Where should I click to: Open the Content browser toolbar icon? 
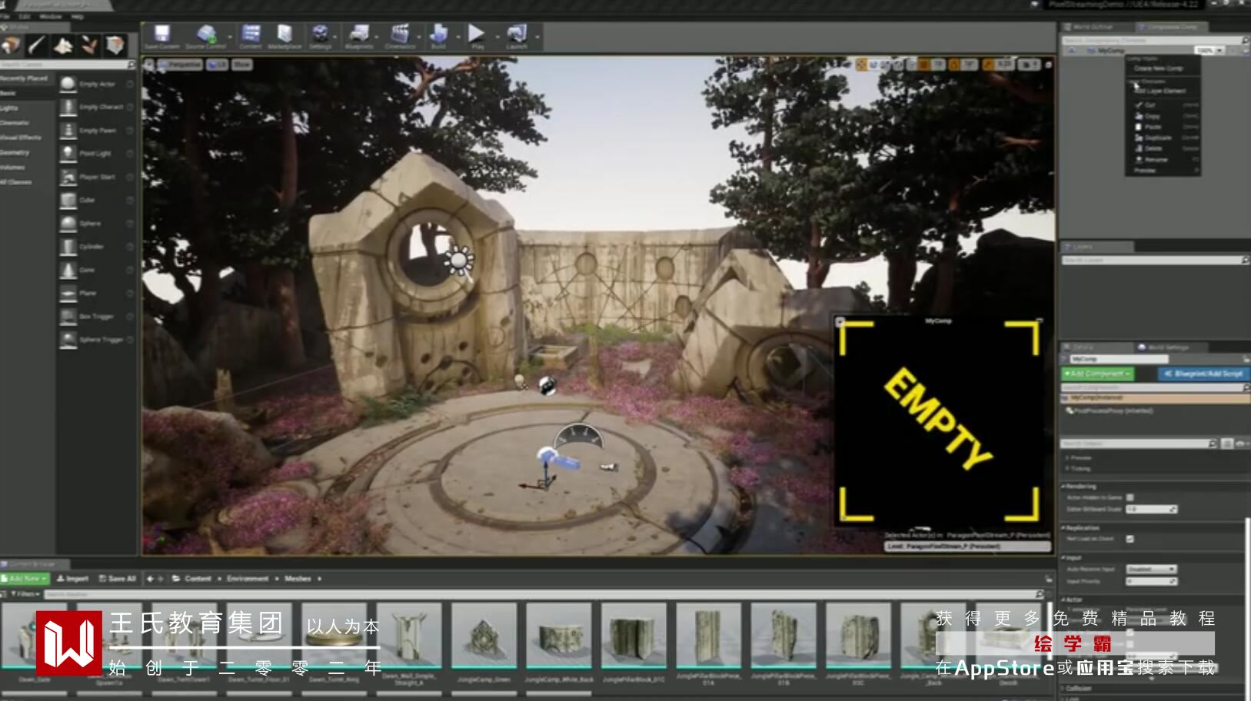click(x=251, y=34)
